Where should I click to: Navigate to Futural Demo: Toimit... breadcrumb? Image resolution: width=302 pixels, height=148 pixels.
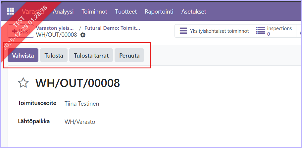click(112, 28)
